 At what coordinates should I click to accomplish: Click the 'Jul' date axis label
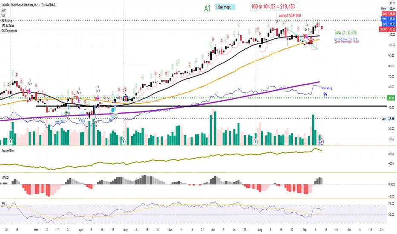(213, 230)
